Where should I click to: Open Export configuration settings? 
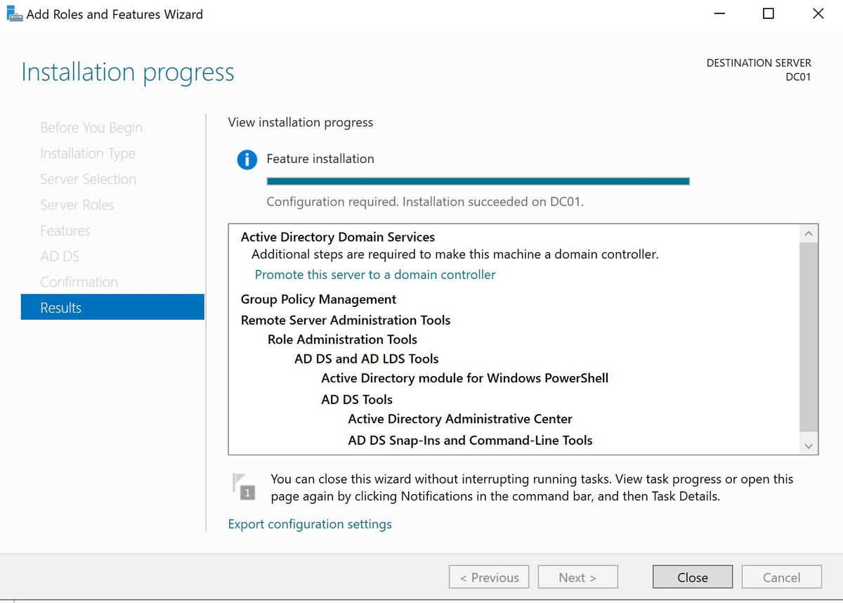310,524
